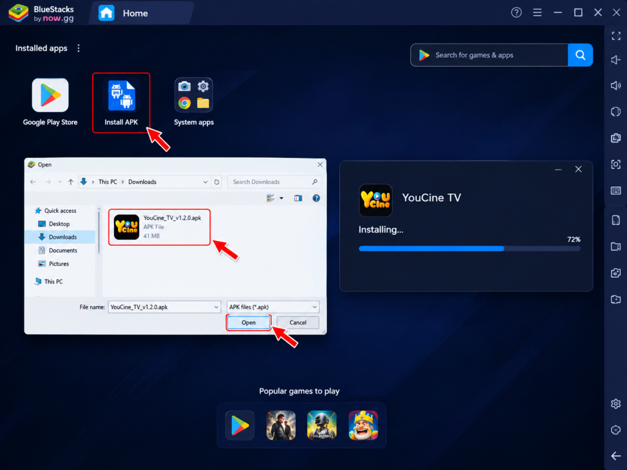Select Documents in navigation pane
627x470 pixels.
[x=58, y=250]
